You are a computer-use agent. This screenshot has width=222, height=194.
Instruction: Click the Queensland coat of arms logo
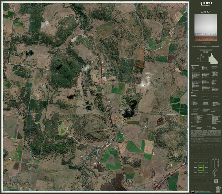click(x=218, y=189)
